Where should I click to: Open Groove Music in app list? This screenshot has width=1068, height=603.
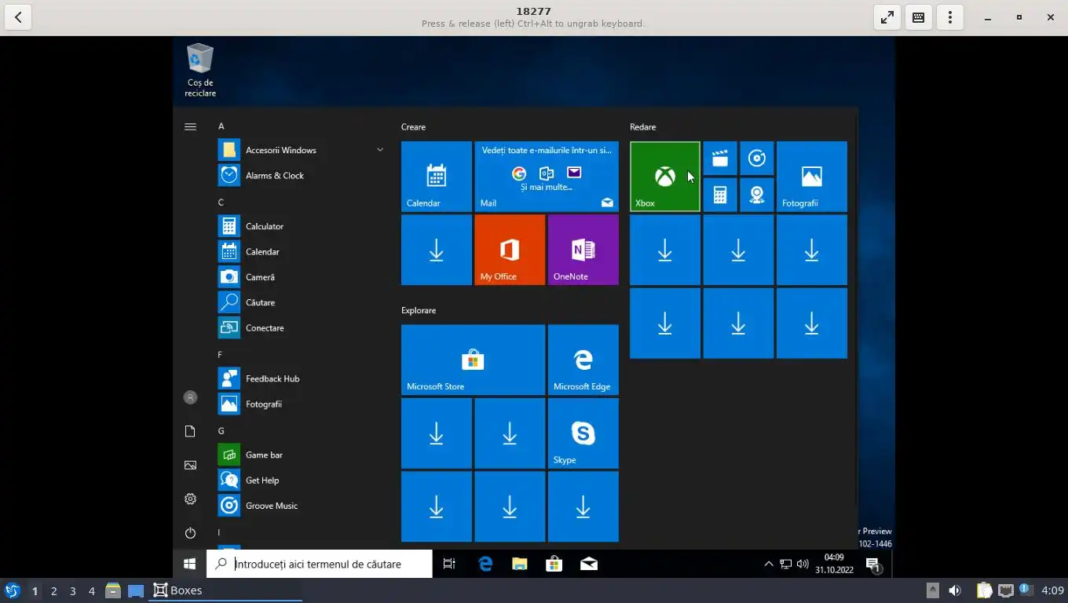click(x=302, y=506)
